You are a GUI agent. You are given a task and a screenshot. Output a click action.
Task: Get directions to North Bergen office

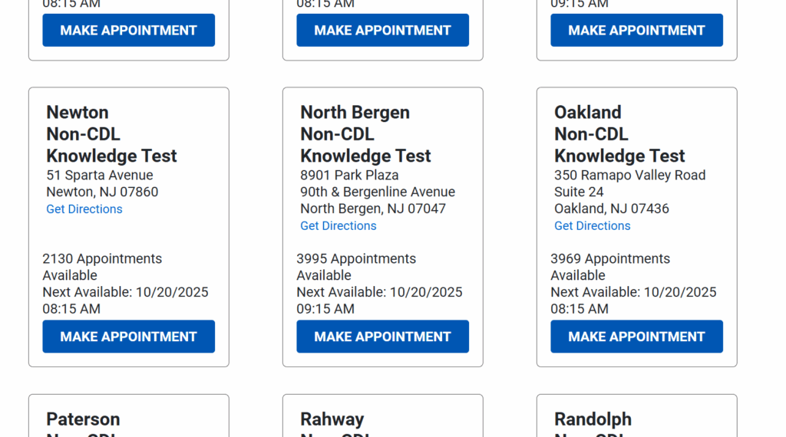pyautogui.click(x=339, y=226)
